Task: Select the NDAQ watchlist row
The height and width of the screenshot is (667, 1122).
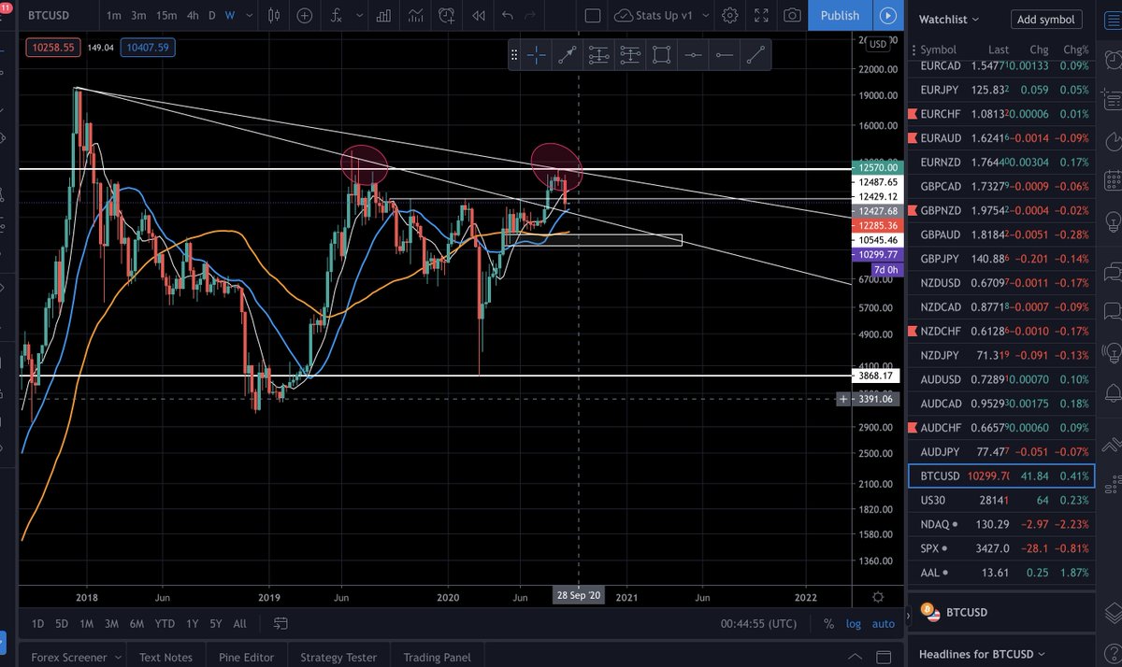Action: (x=1000, y=524)
